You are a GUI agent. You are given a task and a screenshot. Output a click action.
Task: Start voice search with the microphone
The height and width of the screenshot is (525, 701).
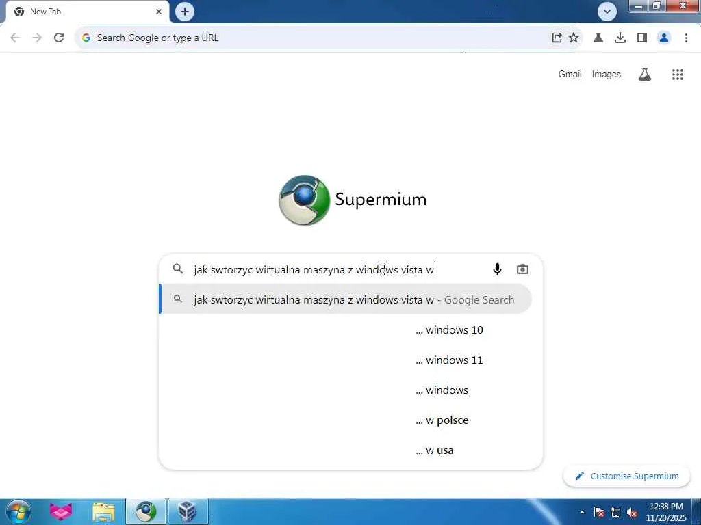pyautogui.click(x=497, y=269)
